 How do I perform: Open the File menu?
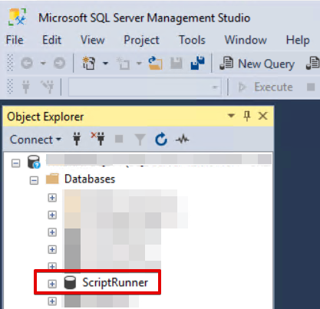coord(15,40)
